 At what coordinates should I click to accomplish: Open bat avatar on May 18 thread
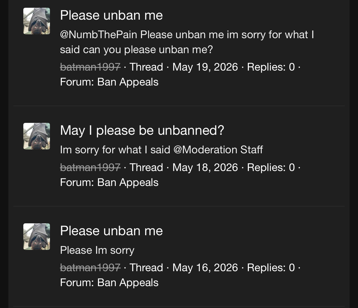[37, 136]
